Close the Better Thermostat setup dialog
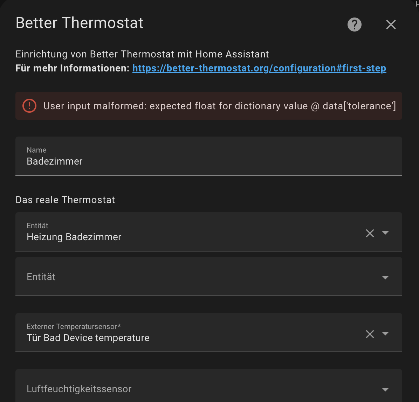The height and width of the screenshot is (402, 419). 391,25
